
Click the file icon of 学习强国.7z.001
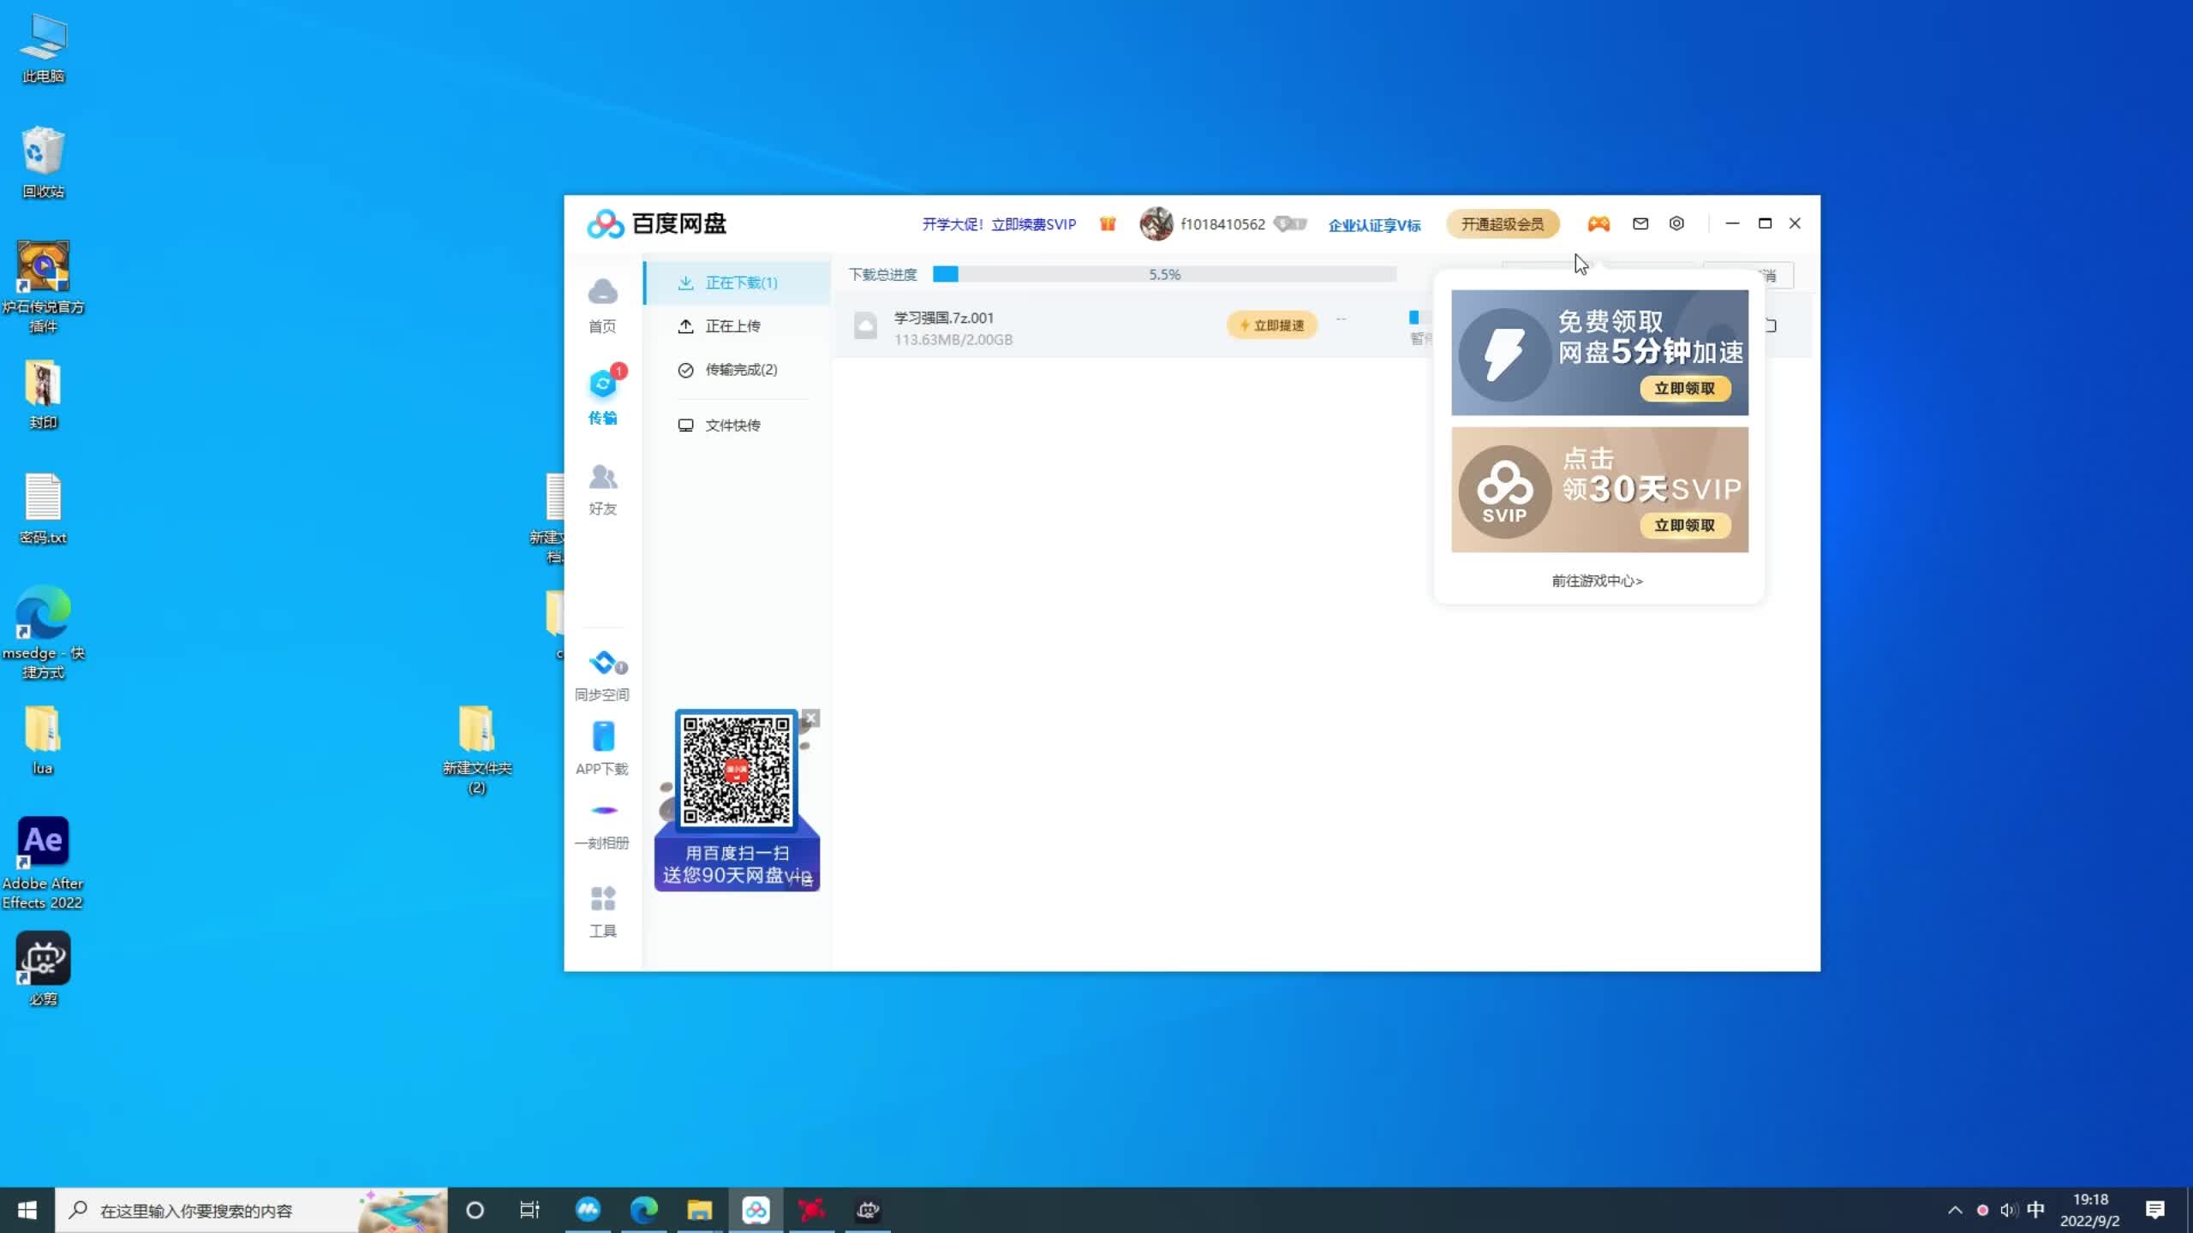tap(865, 326)
